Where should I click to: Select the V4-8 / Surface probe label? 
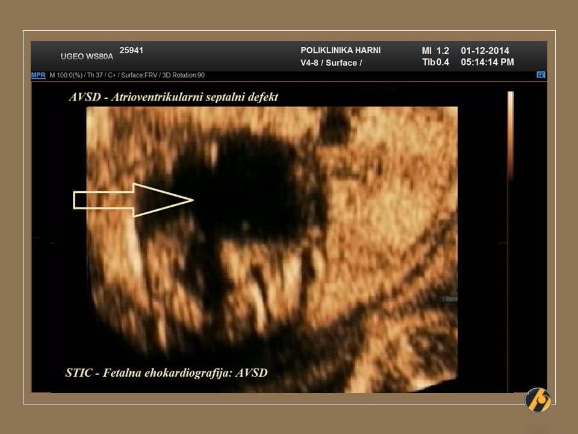(x=331, y=63)
